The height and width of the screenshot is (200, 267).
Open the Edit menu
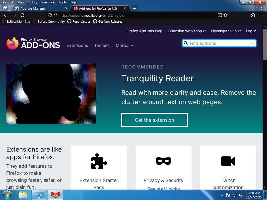coord(12,2)
